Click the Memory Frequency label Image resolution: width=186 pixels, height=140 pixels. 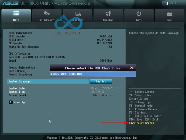coord(20,75)
